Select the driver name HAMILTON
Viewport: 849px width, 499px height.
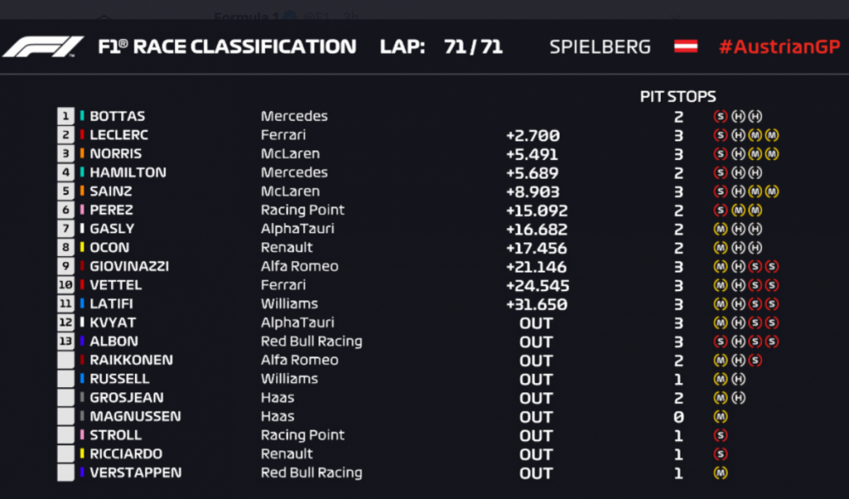pyautogui.click(x=128, y=172)
